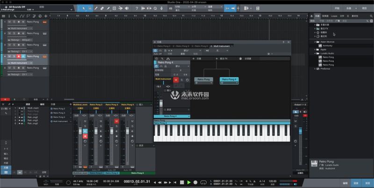Click the Record button in the transport
Image resolution: width=374 pixels, height=188 pixels.
tap(195, 182)
